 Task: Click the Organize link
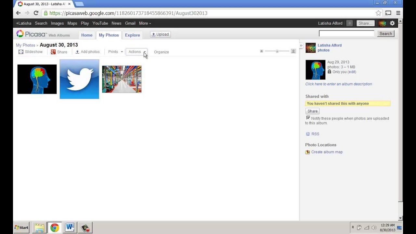pos(162,52)
